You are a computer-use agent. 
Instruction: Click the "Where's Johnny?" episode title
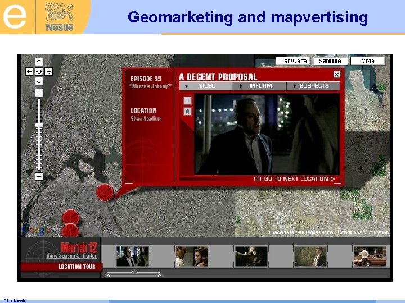(150, 86)
